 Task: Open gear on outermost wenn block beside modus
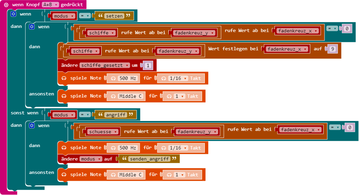click(13, 14)
